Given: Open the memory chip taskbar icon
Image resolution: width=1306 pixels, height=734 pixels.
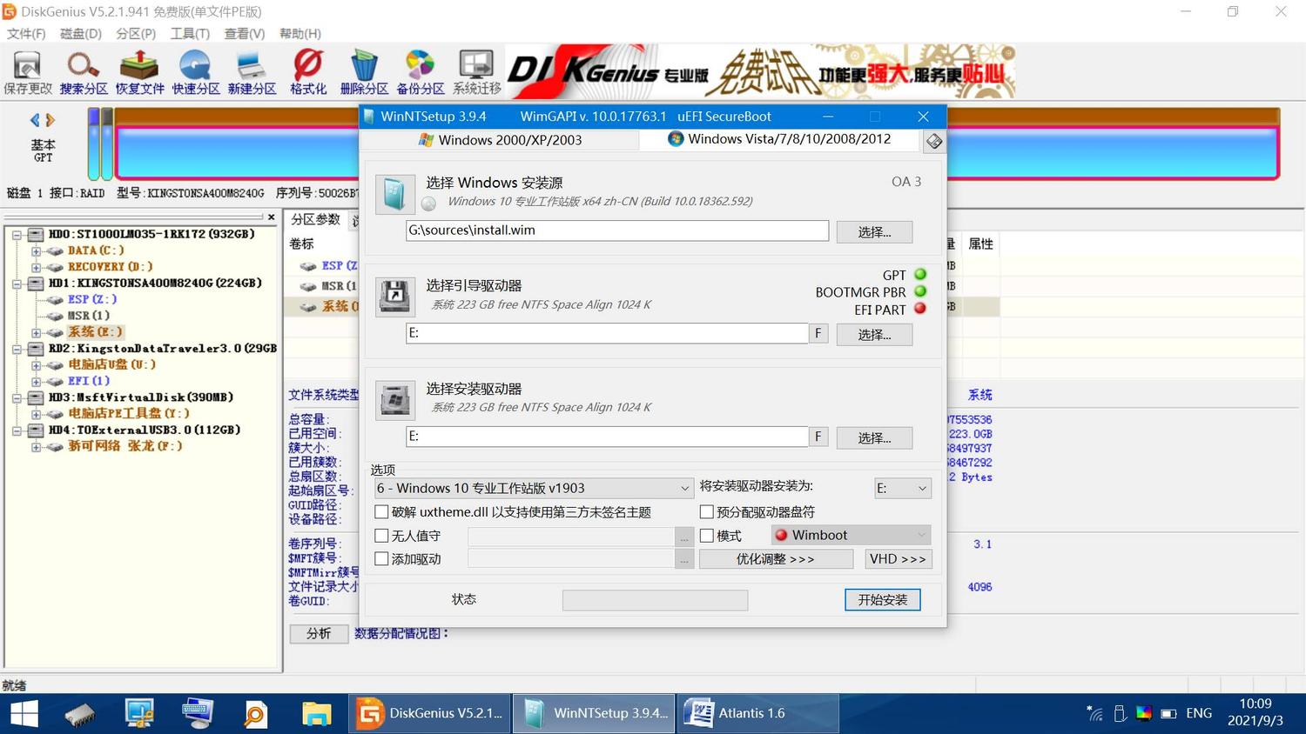Looking at the screenshot, I should point(80,714).
